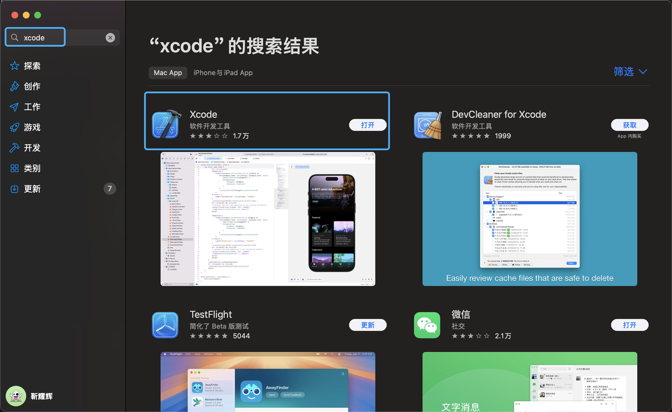
Task: Click the App 内购买 label under 获取
Action: (x=629, y=136)
